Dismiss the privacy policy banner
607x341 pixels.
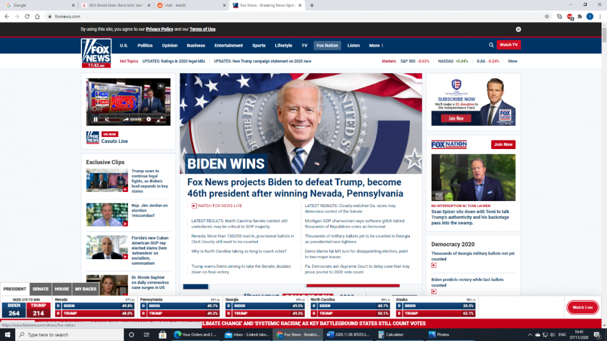pos(518,29)
